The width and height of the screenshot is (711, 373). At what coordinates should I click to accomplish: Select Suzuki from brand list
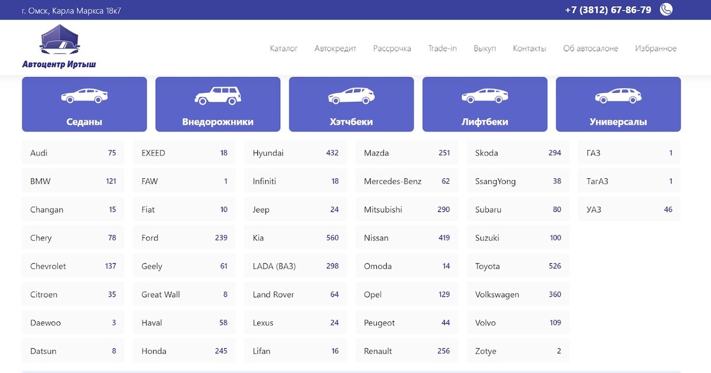tap(518, 238)
